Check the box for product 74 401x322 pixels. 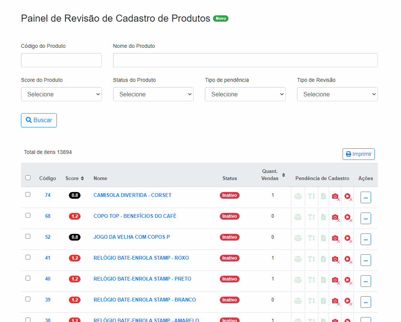click(x=28, y=194)
